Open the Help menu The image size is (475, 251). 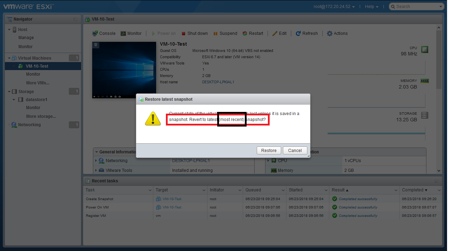pos(372,7)
